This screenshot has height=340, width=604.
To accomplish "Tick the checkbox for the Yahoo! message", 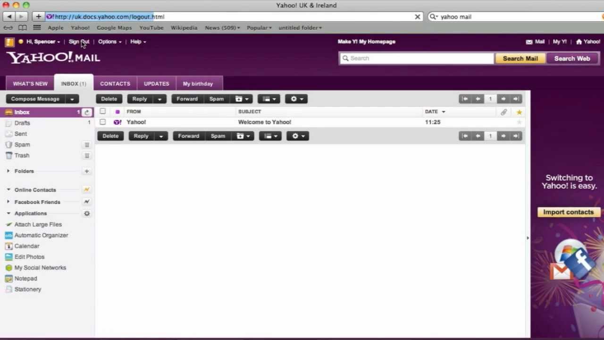I will pos(103,122).
